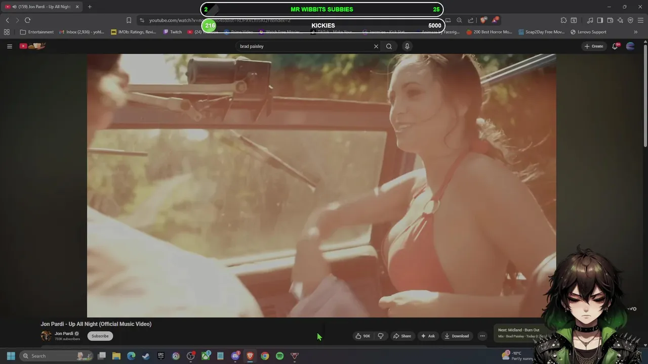Open Steam from the taskbar
This screenshot has width=648, height=364.
[x=146, y=356]
